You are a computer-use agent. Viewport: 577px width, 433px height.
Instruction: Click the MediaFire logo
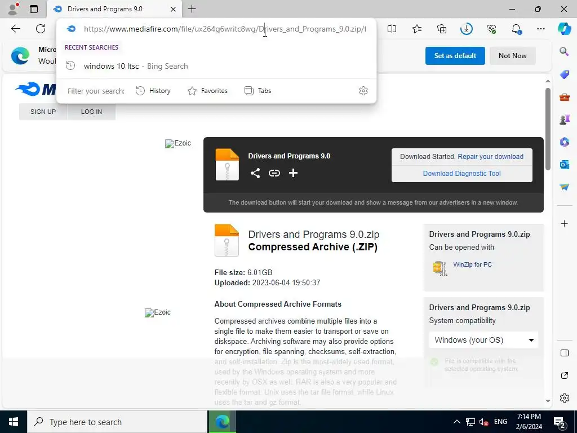click(x=35, y=89)
